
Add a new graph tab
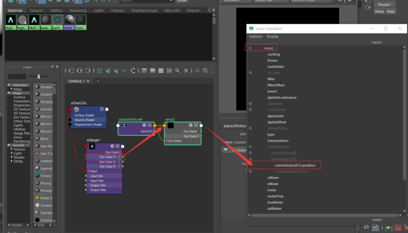coord(98,81)
